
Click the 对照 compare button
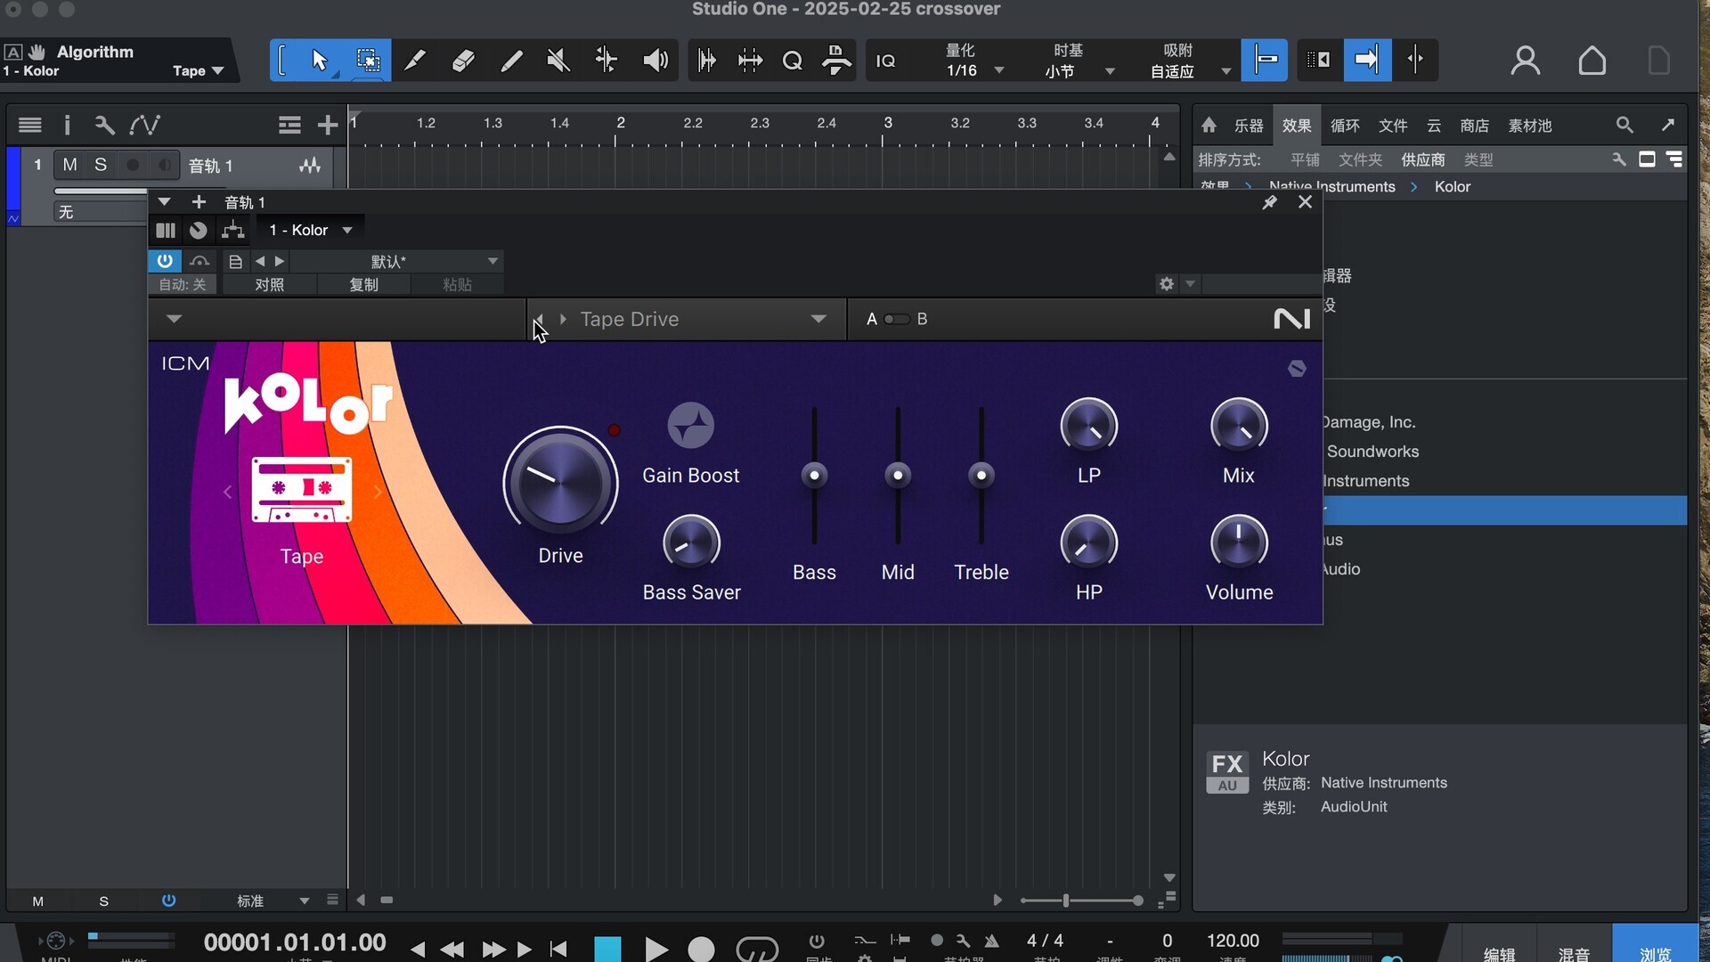pos(269,284)
